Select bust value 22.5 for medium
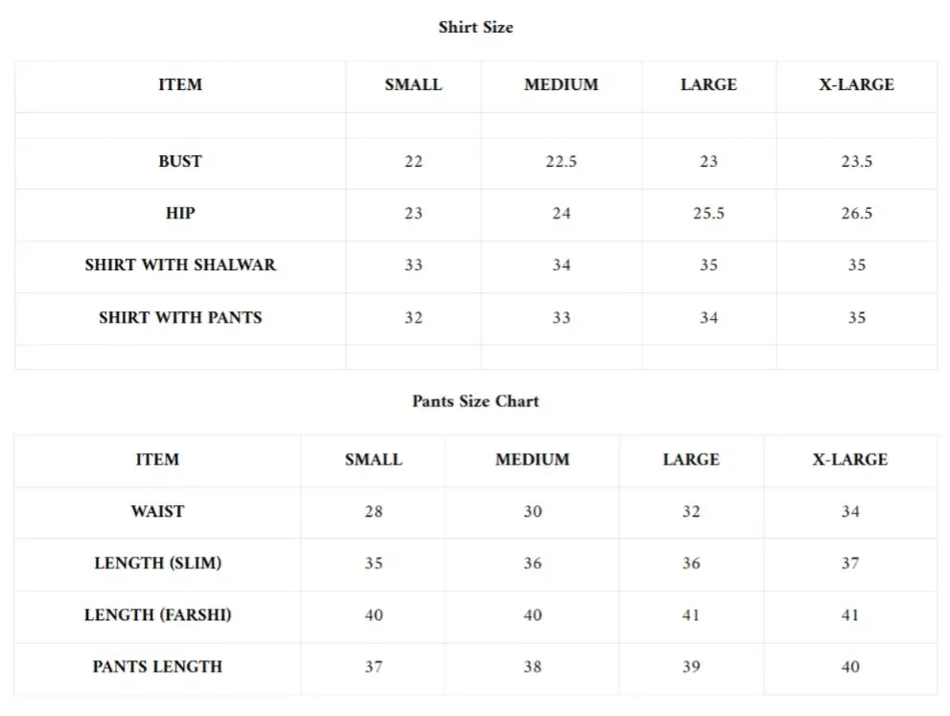This screenshot has height=716, width=950. 561,162
